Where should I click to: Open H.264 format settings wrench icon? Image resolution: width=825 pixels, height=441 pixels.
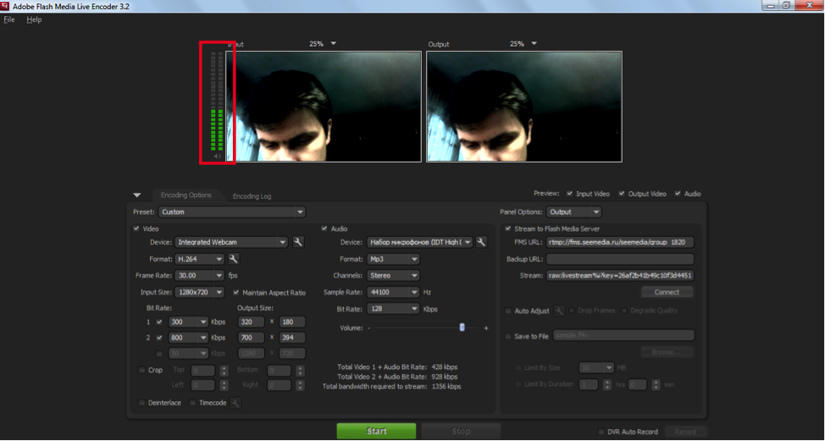coord(234,259)
